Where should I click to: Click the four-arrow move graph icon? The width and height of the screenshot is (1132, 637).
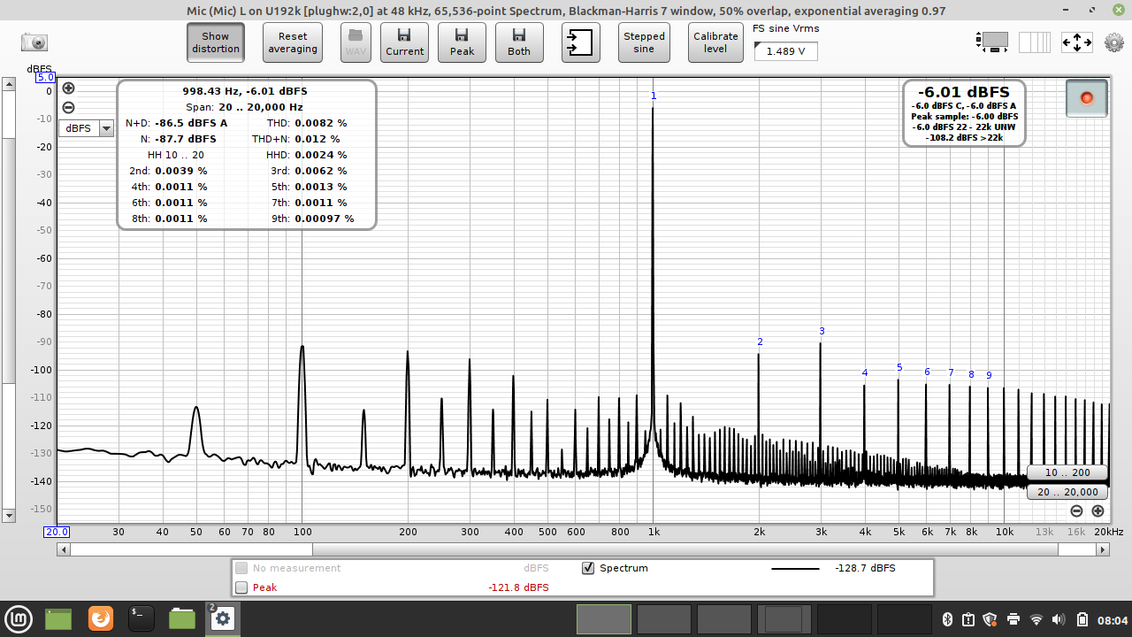(1077, 42)
